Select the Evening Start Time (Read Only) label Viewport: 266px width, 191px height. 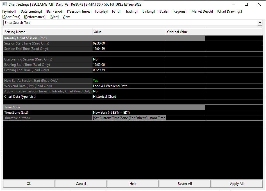(48, 65)
